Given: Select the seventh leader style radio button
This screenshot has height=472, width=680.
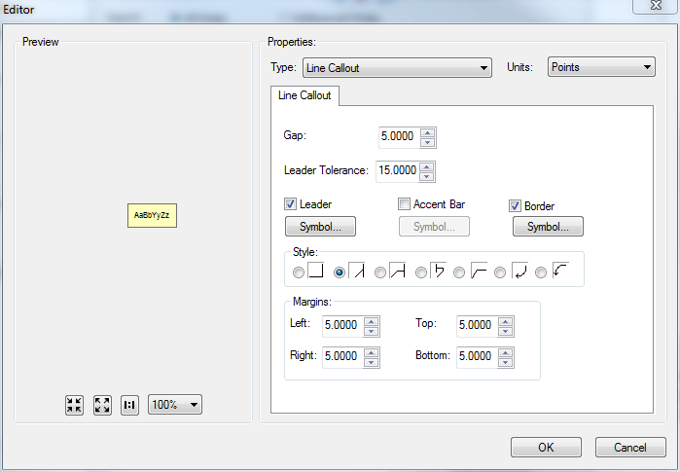Looking at the screenshot, I should [540, 272].
